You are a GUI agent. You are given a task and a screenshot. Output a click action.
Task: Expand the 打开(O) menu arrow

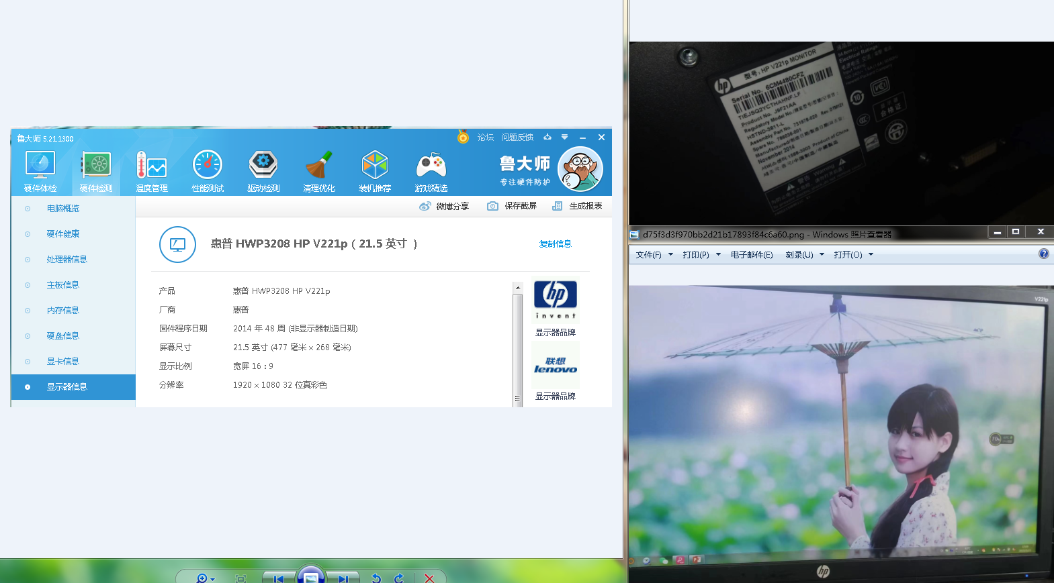pyautogui.click(x=871, y=254)
